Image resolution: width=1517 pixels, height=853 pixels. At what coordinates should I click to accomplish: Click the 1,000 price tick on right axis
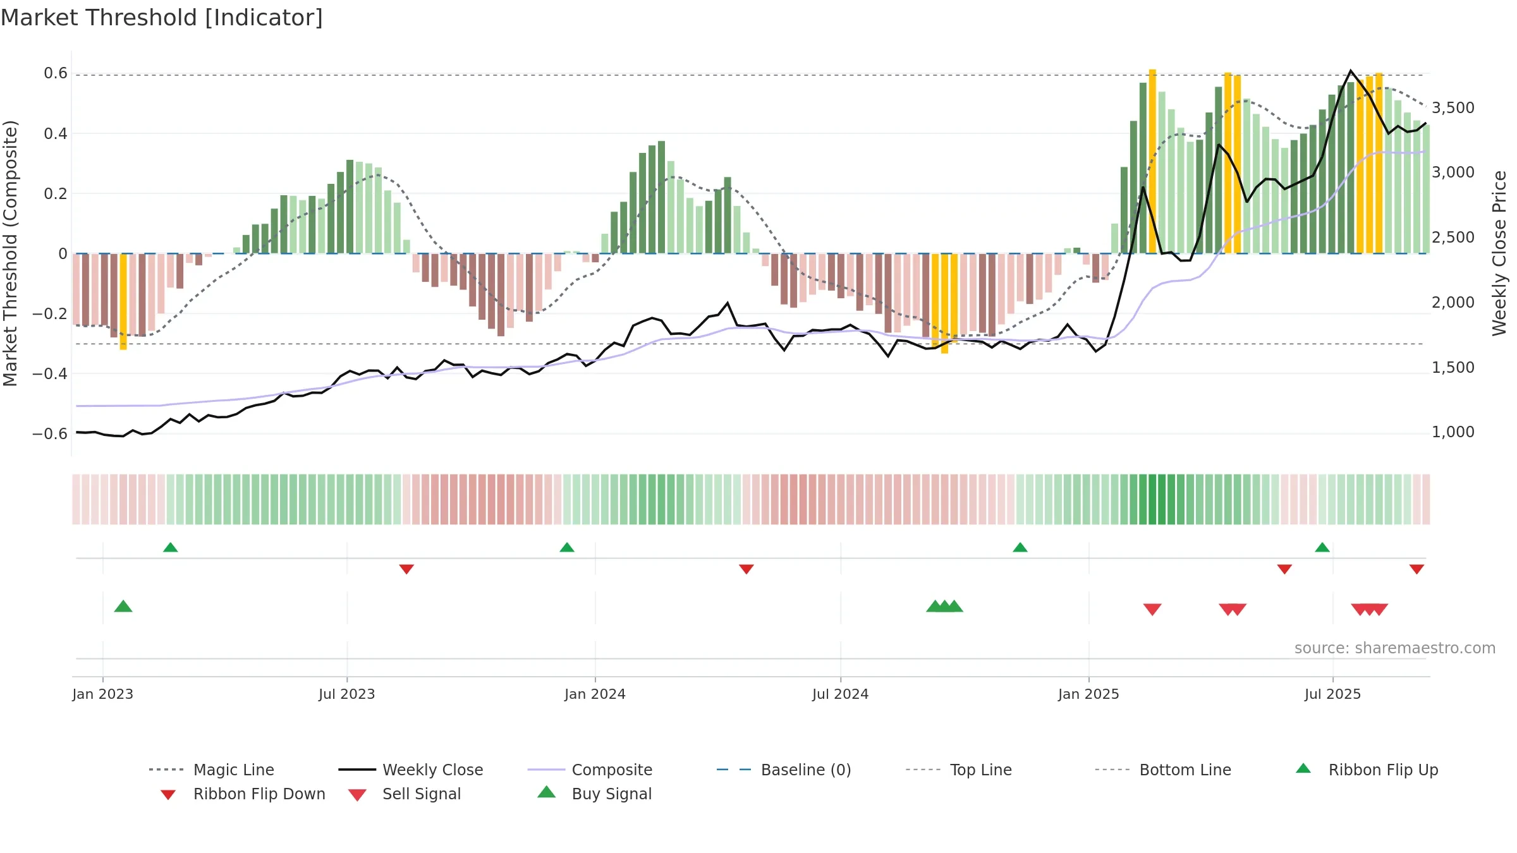pos(1453,432)
